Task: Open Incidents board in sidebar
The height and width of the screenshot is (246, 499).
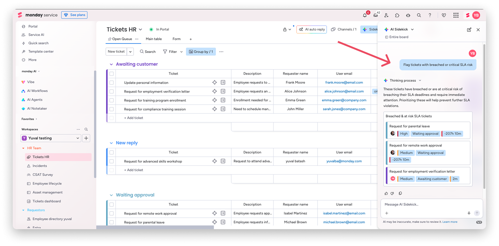Action: click(40, 166)
